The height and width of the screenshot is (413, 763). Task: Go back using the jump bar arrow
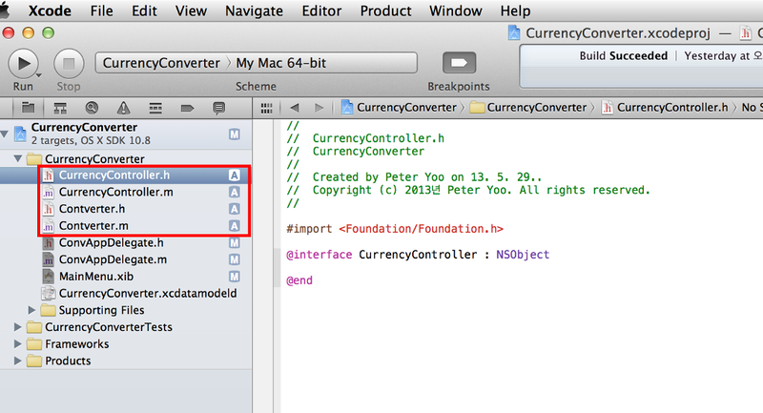[295, 107]
